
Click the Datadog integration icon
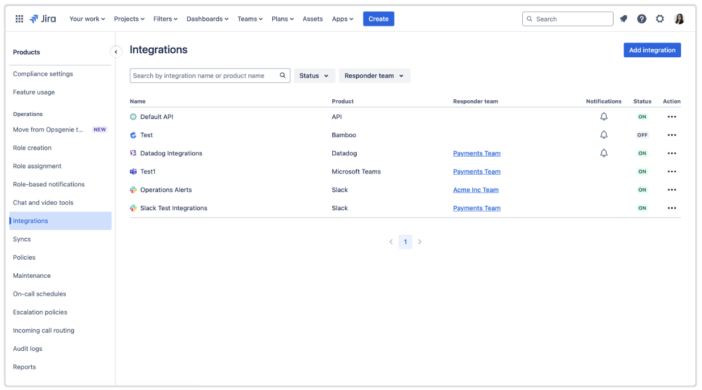(x=133, y=153)
